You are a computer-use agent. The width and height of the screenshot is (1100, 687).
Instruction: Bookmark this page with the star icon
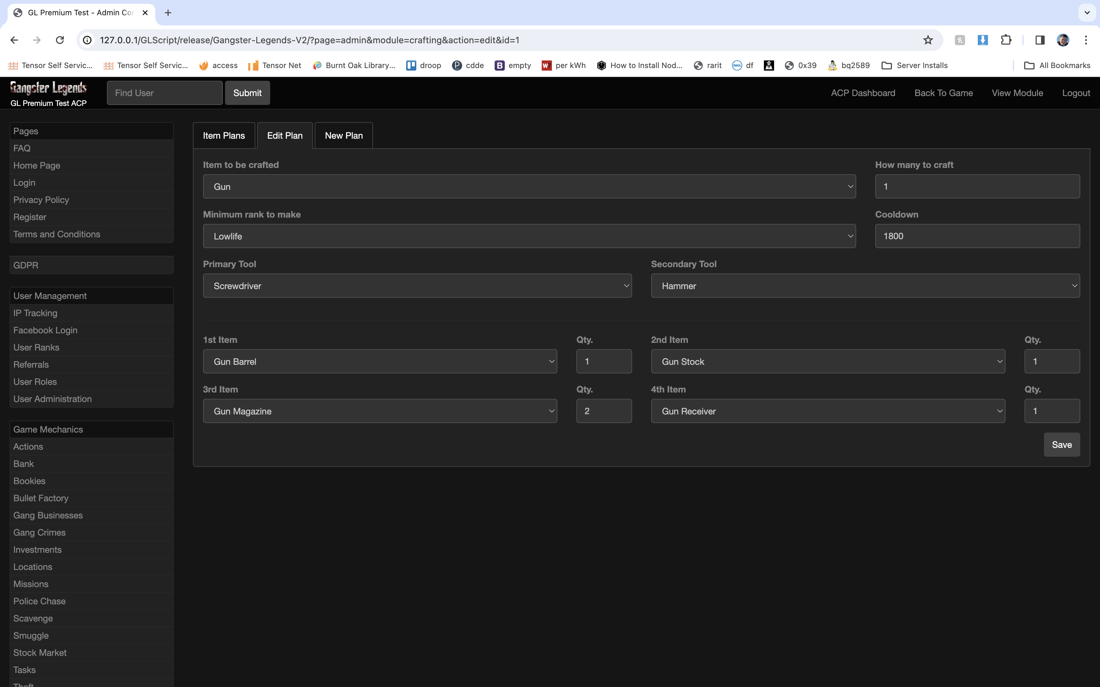(x=928, y=40)
